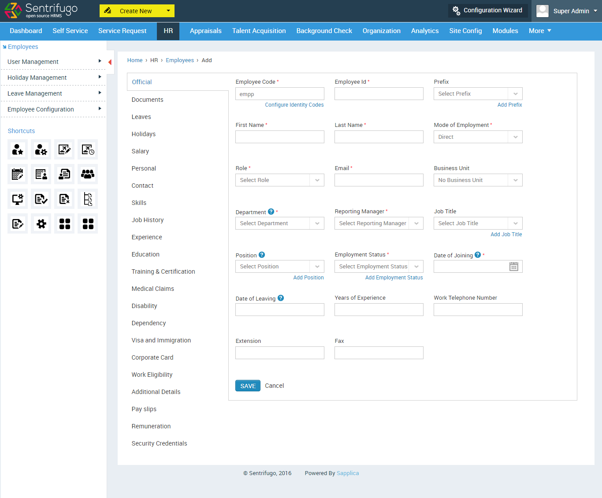The image size is (602, 498).
Task: Open the Select Department dropdown
Action: click(280, 223)
